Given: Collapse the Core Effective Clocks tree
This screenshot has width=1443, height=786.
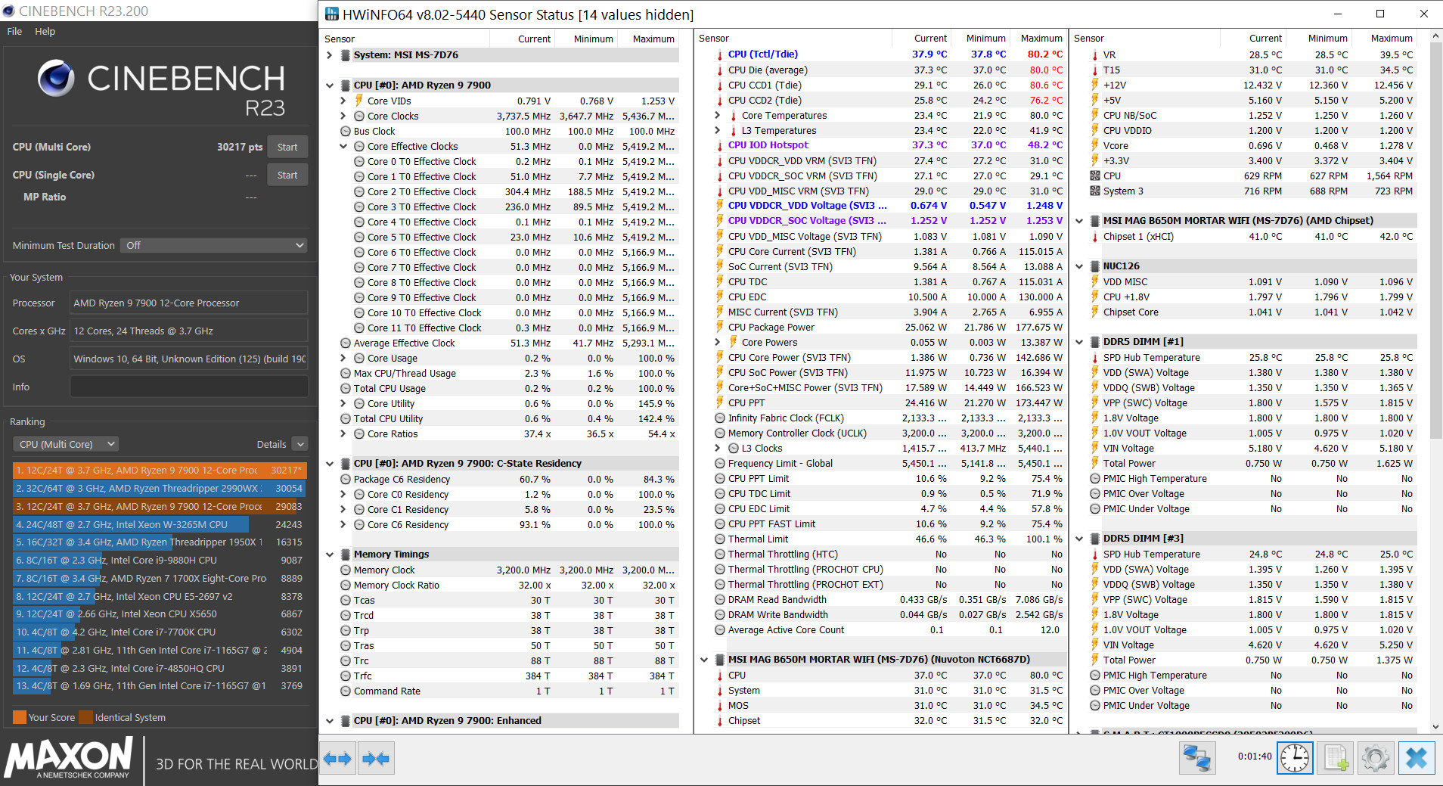Looking at the screenshot, I should tap(343, 147).
